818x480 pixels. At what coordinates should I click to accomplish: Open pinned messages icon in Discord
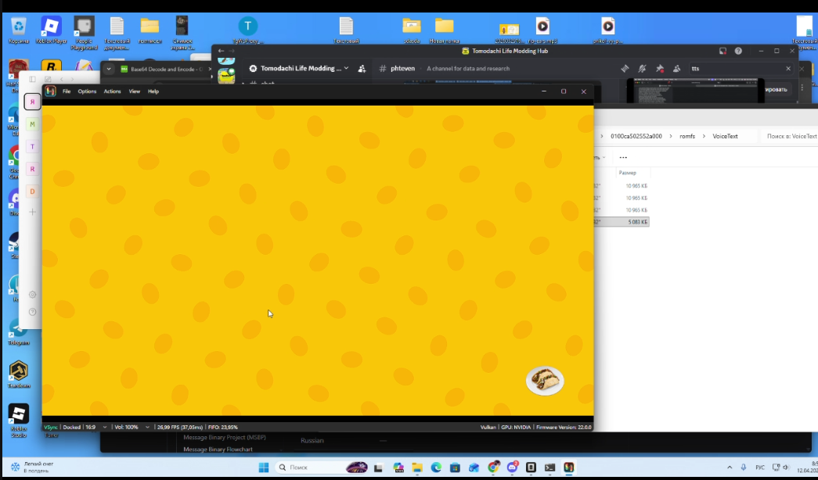pyautogui.click(x=660, y=68)
